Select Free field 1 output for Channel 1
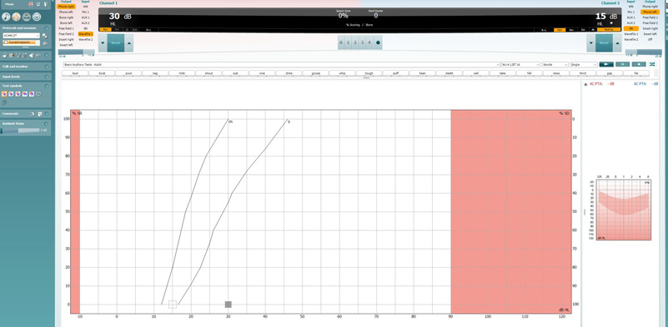The height and width of the screenshot is (327, 668). click(x=66, y=28)
